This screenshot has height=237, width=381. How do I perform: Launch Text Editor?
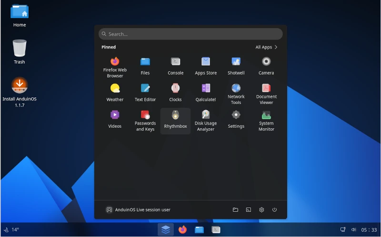click(145, 93)
